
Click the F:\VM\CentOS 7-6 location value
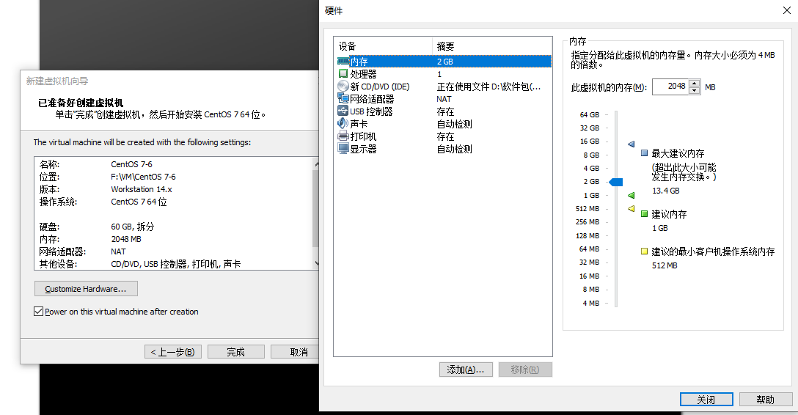pyautogui.click(x=143, y=177)
